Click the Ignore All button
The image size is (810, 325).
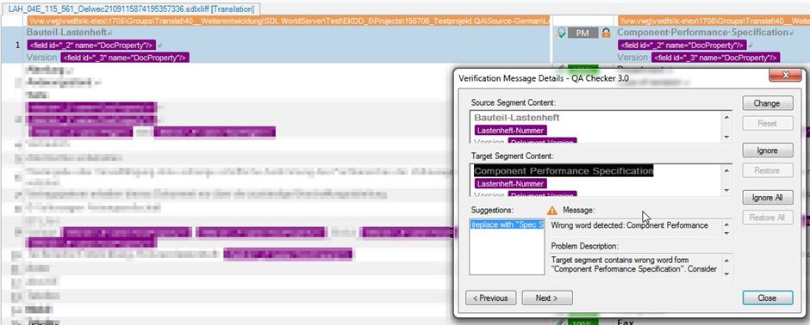pos(767,198)
